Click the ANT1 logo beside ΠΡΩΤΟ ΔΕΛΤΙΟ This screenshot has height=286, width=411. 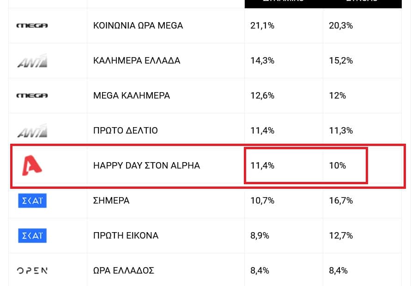(32, 131)
